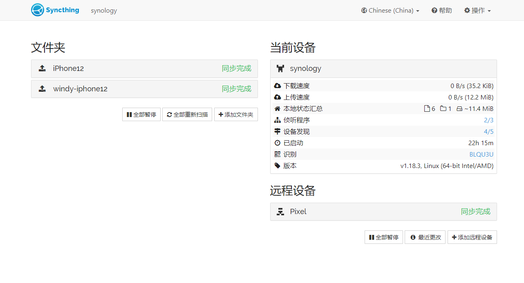Screen dimensions: 524x283
Task: Click the sitemap icon beside 侦听程序
Action: coord(278,120)
